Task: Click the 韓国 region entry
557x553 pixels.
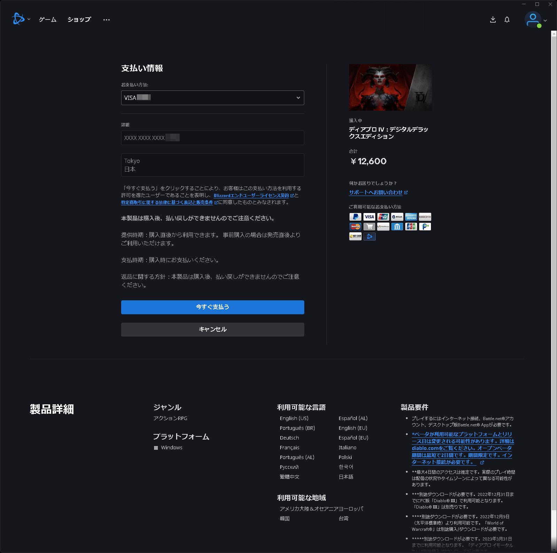Action: pyautogui.click(x=285, y=519)
